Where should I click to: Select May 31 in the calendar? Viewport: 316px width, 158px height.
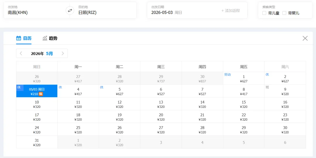[x=37, y=142]
